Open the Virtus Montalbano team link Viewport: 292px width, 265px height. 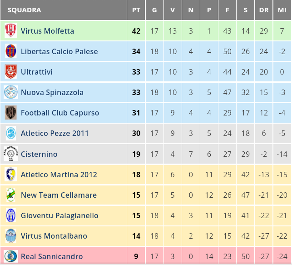coord(54,236)
